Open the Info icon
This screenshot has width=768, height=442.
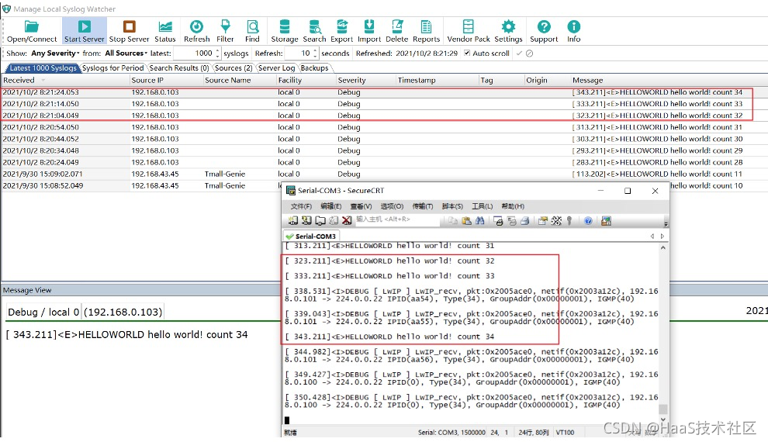(573, 31)
